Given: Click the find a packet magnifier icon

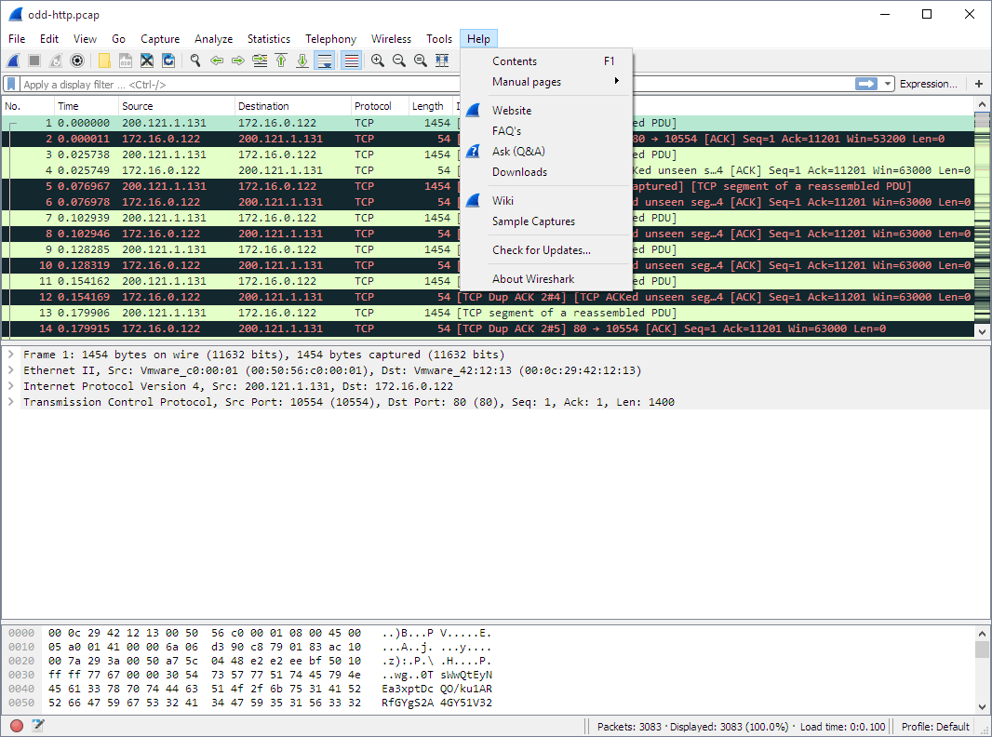Looking at the screenshot, I should pos(194,60).
